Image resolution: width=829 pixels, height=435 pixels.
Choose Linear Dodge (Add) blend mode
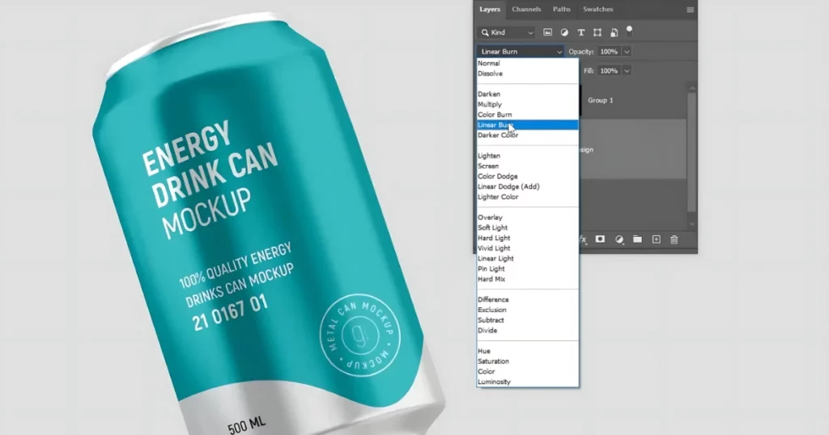(528, 187)
